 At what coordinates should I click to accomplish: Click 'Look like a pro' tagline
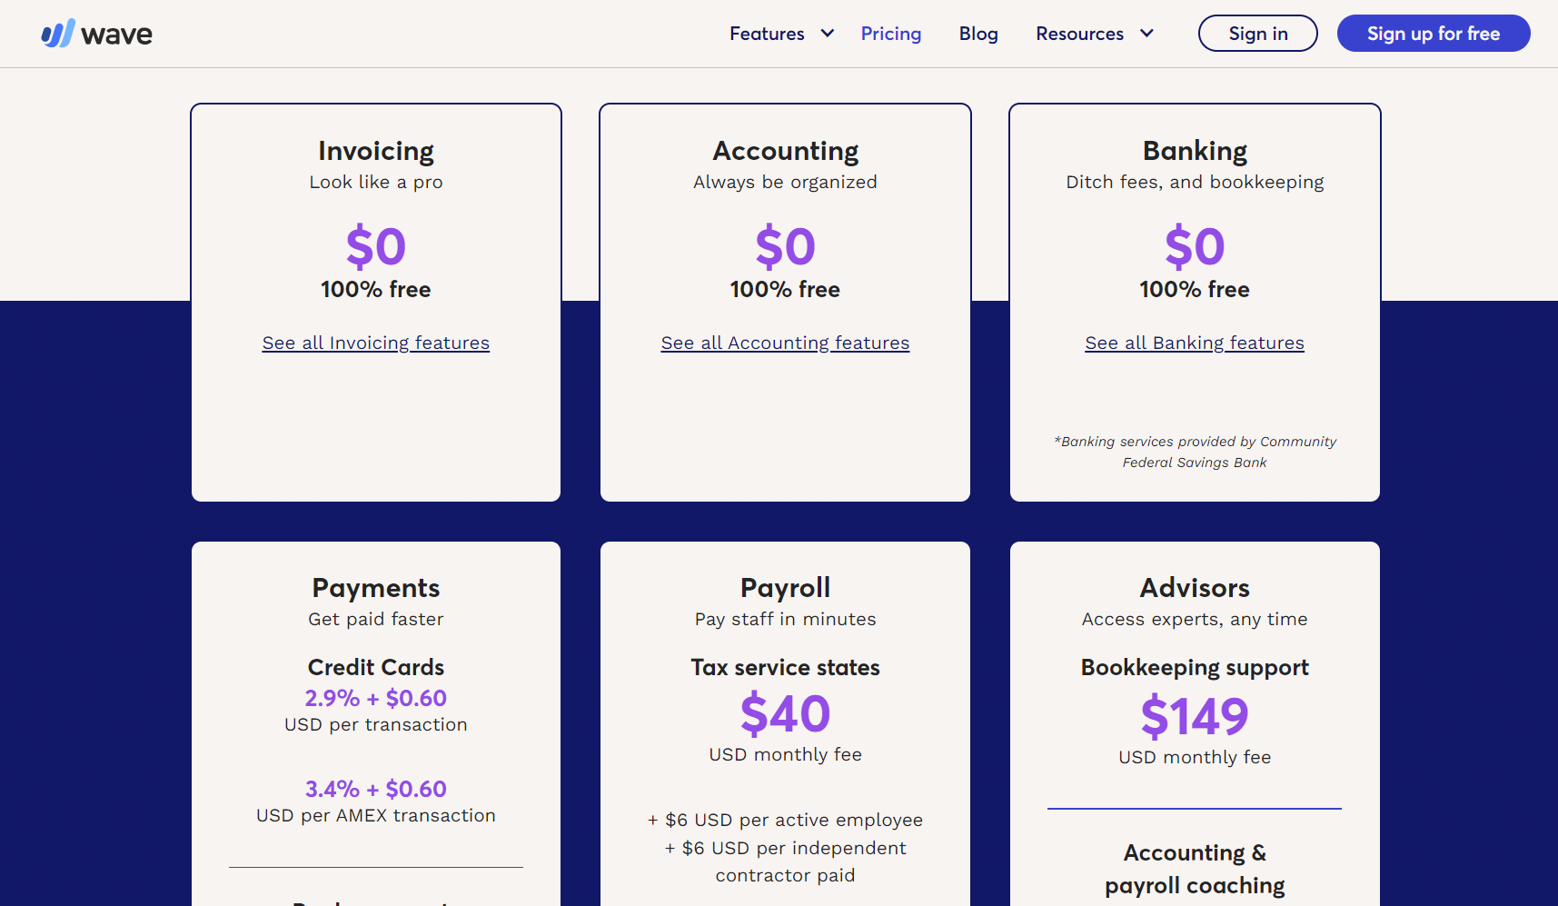(376, 182)
